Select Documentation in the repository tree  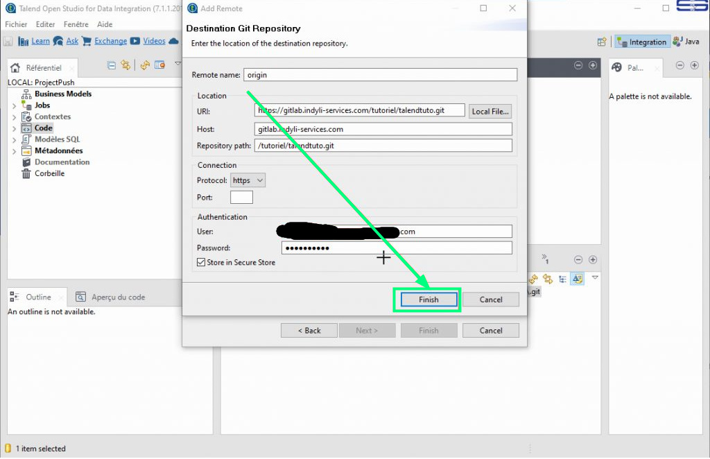(62, 162)
